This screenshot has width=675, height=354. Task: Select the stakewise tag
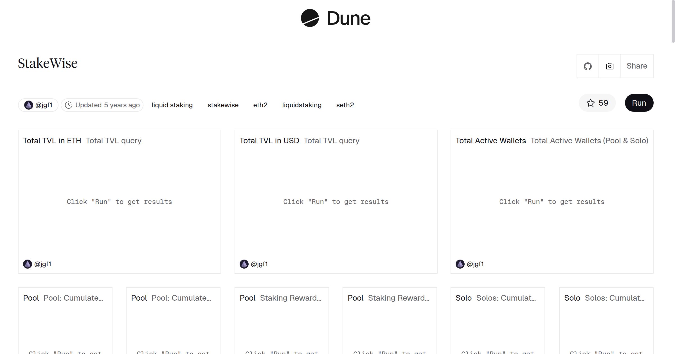(x=223, y=105)
